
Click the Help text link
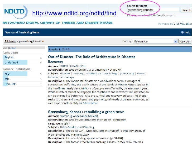coord(187,32)
